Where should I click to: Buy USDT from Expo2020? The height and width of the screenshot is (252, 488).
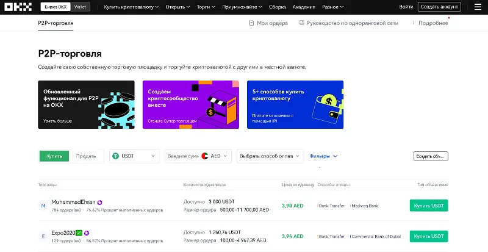coord(429,236)
